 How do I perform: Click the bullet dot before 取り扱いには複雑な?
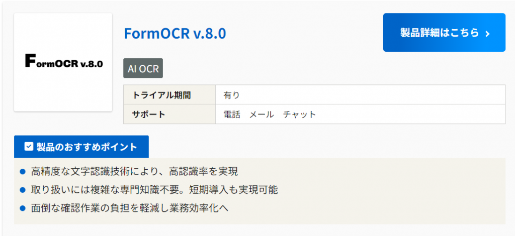22,190
